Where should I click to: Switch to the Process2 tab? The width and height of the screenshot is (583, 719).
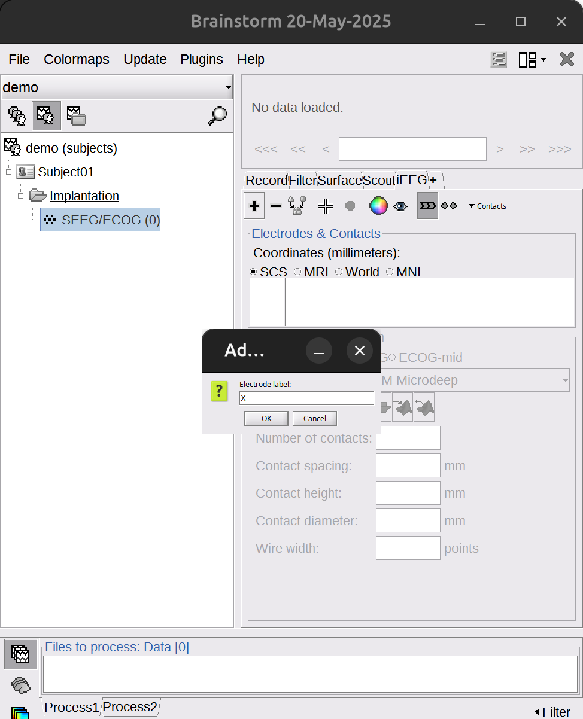point(130,707)
